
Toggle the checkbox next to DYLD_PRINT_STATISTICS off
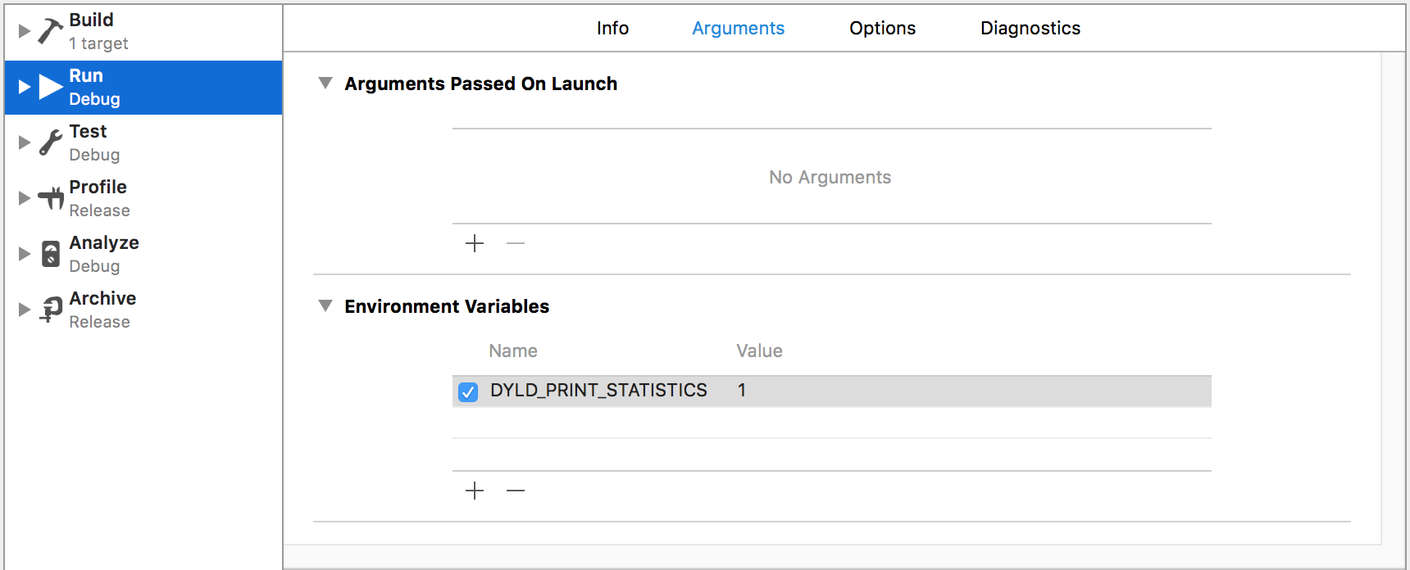point(467,392)
